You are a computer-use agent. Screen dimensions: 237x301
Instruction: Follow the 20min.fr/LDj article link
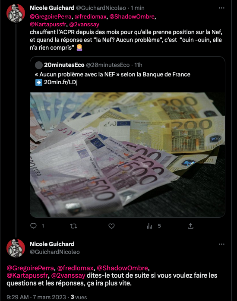click(x=60, y=82)
